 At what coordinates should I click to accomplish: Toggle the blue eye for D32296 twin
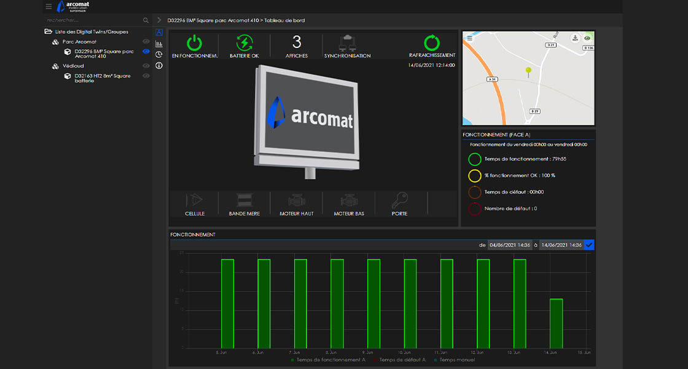(146, 52)
